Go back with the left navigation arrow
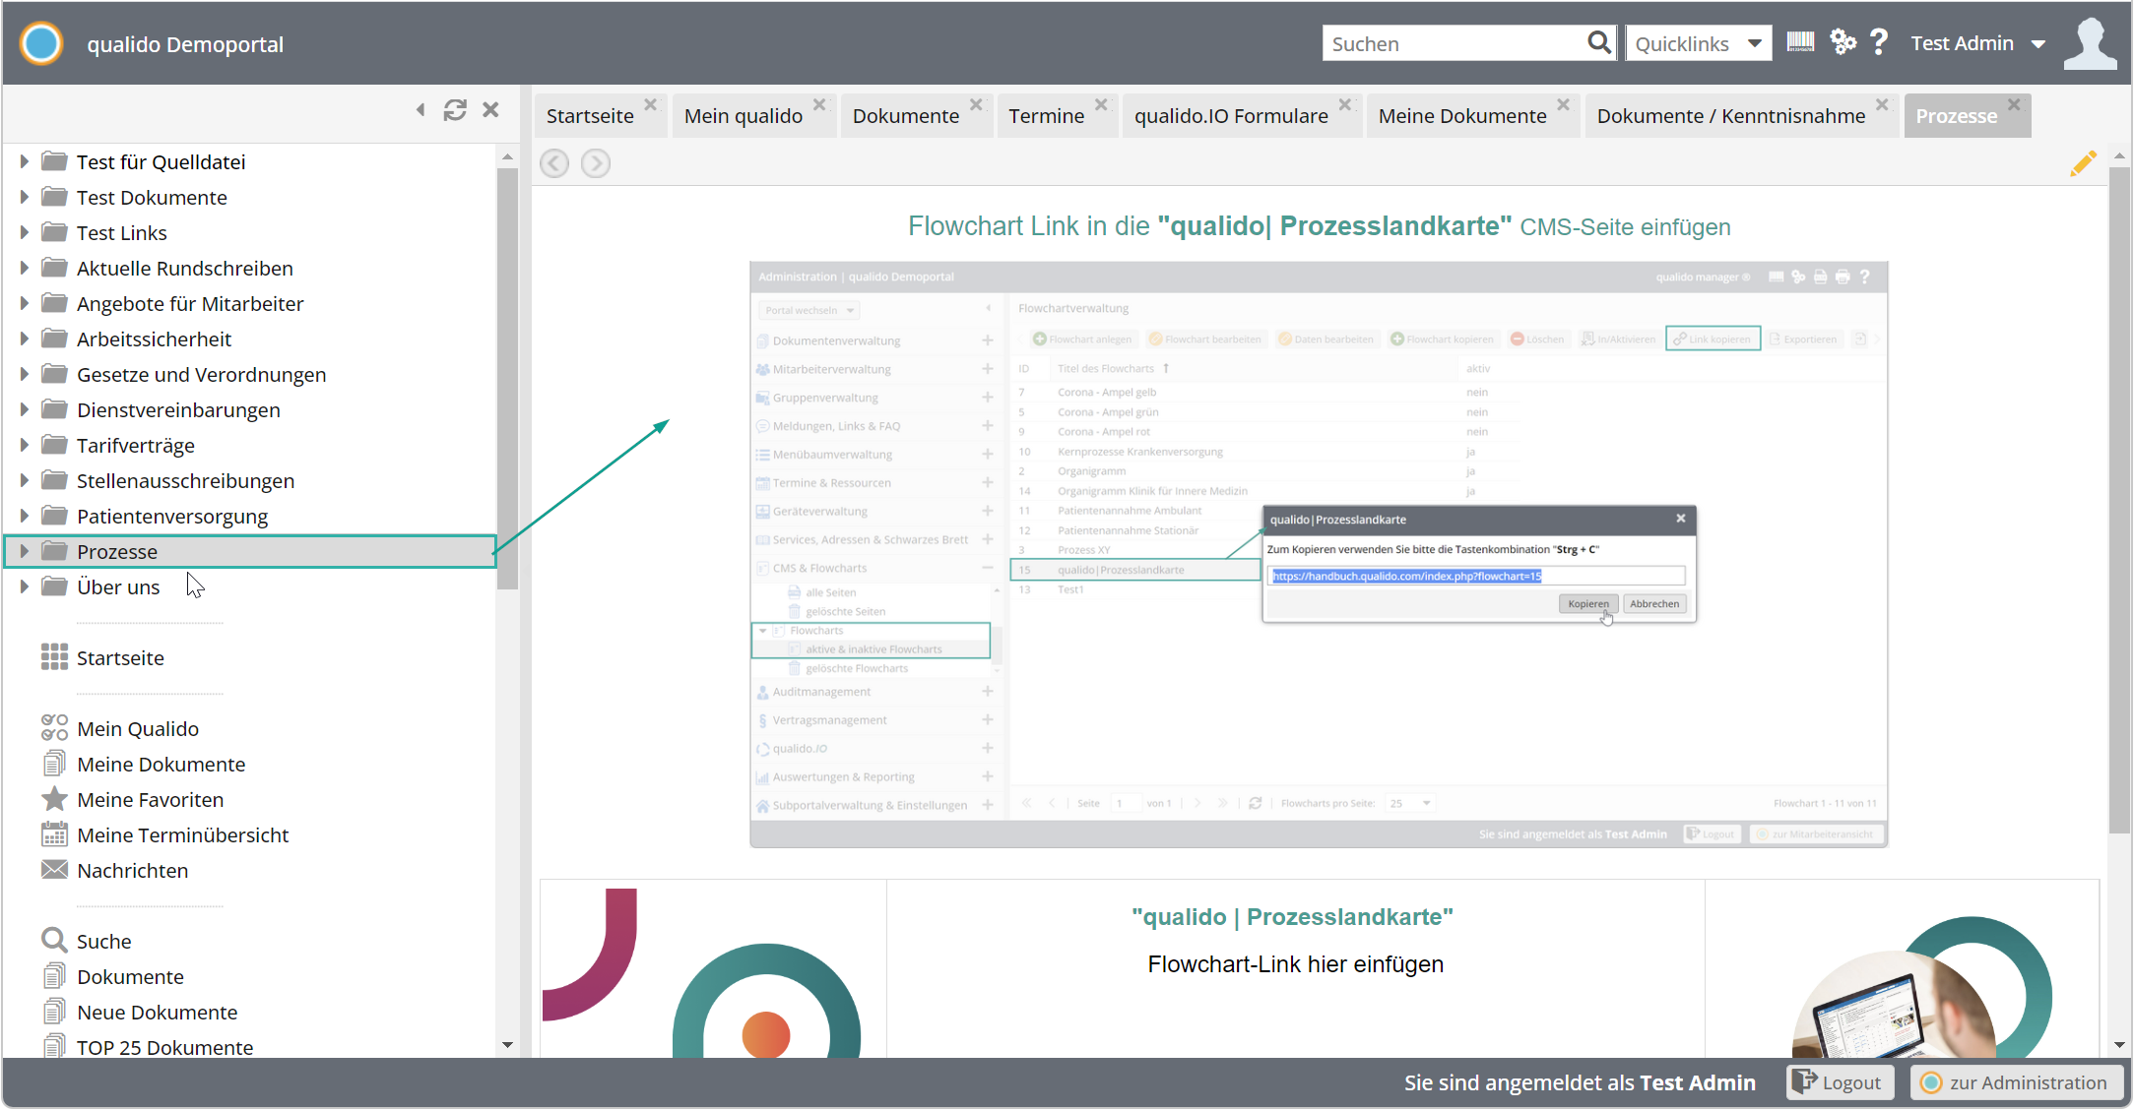Viewport: 2134px width, 1110px height. click(554, 163)
